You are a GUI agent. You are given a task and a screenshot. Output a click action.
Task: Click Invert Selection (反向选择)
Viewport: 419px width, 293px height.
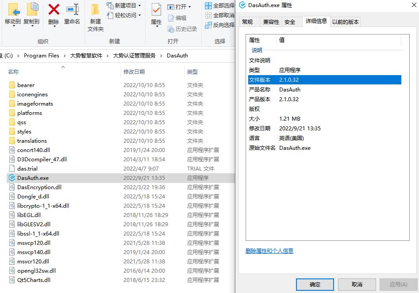[219, 25]
